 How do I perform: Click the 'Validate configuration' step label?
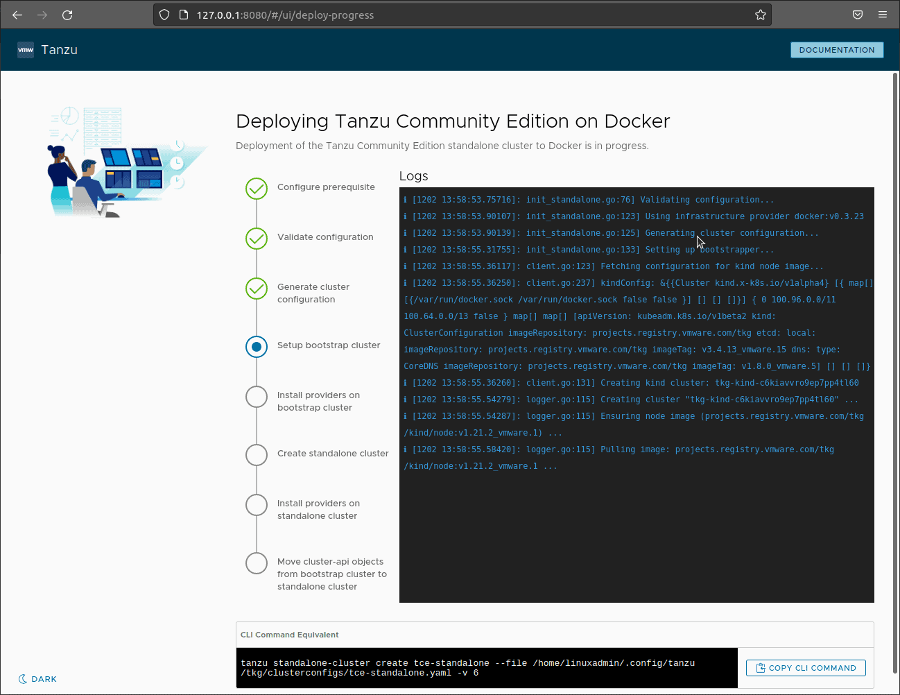325,237
